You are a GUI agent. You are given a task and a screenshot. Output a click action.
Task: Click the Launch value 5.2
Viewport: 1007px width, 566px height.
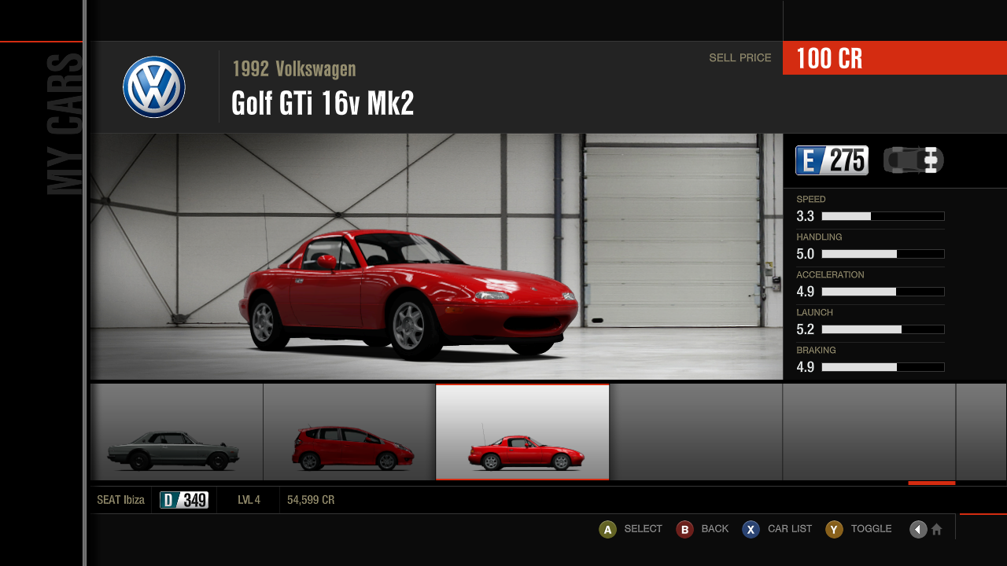[x=805, y=329]
